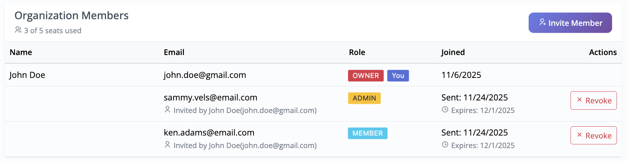Click the Role column header
Screen dimensions: 628x161
coord(357,52)
